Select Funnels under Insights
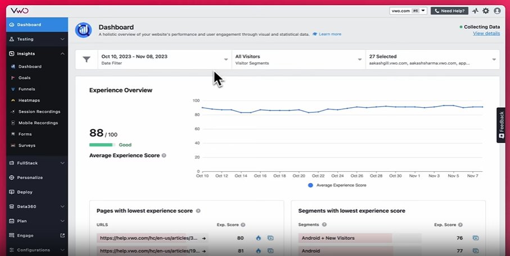This screenshot has height=256, width=510. coord(26,89)
